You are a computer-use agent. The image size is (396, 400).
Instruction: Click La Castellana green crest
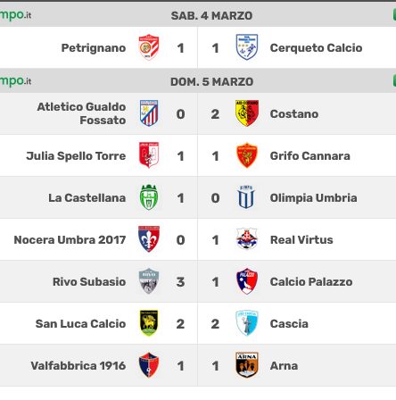pyautogui.click(x=149, y=197)
